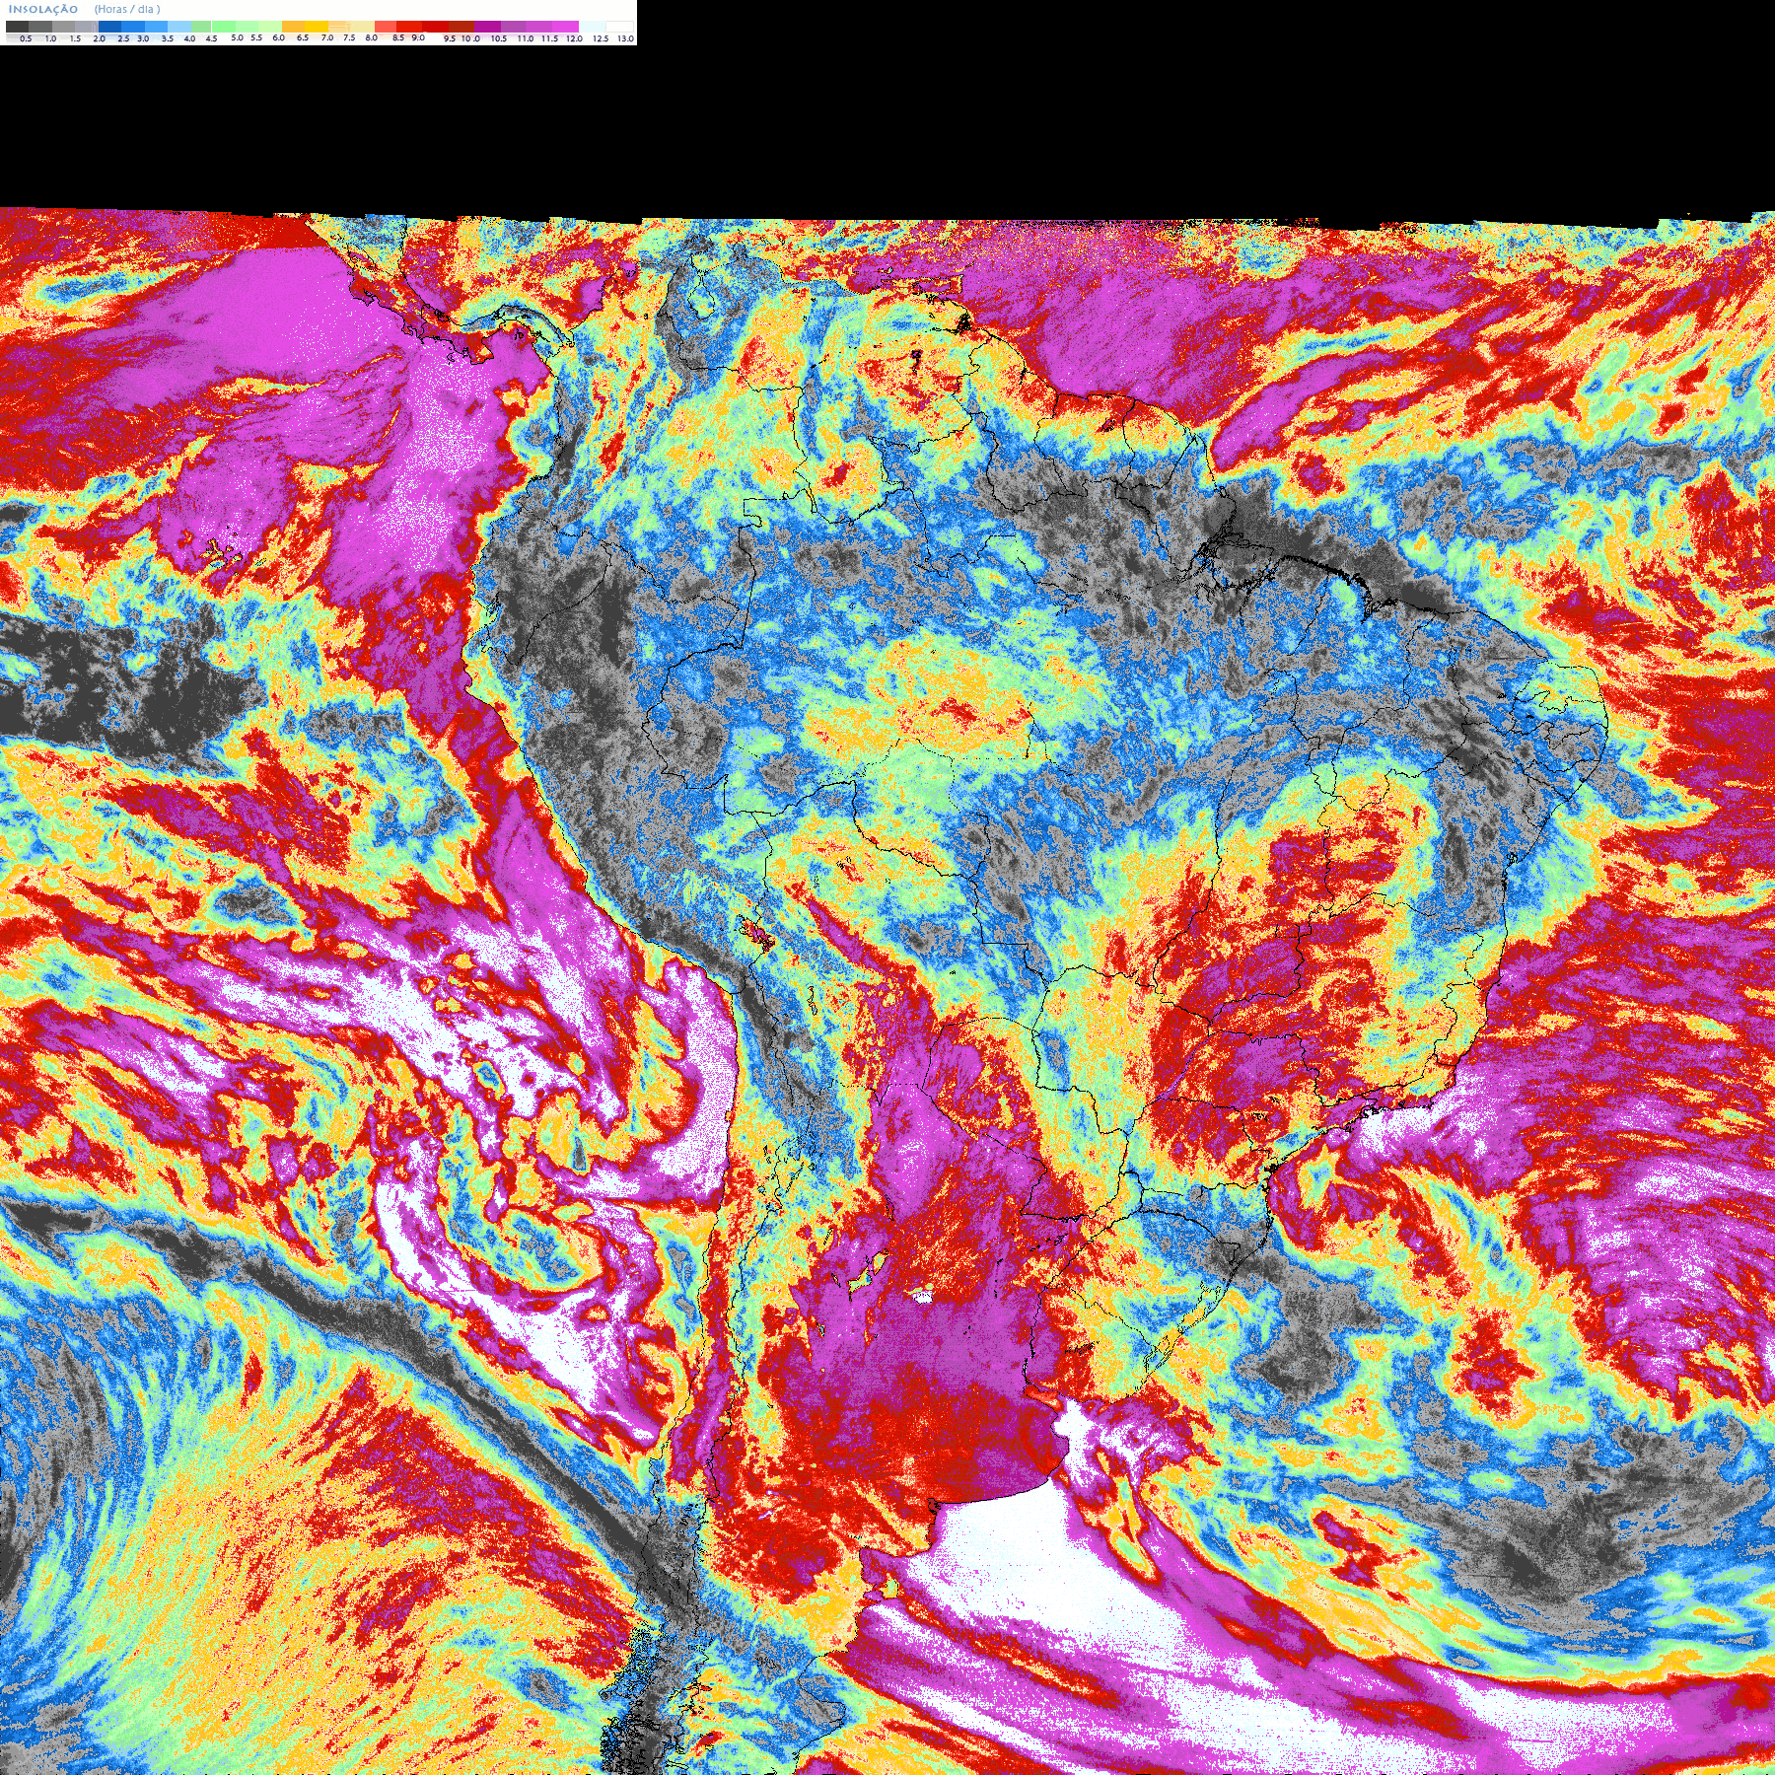This screenshot has width=1775, height=1775.
Task: Select the 6.0 legend value
Action: pos(278,37)
